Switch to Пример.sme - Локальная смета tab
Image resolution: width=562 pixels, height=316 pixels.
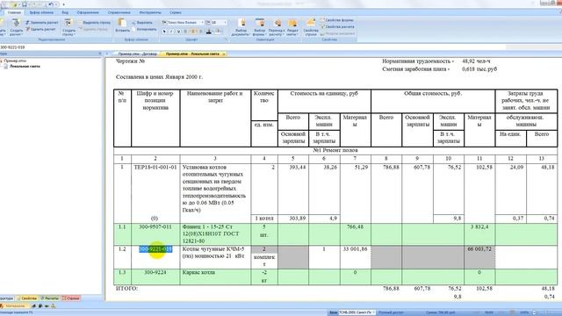192,54
